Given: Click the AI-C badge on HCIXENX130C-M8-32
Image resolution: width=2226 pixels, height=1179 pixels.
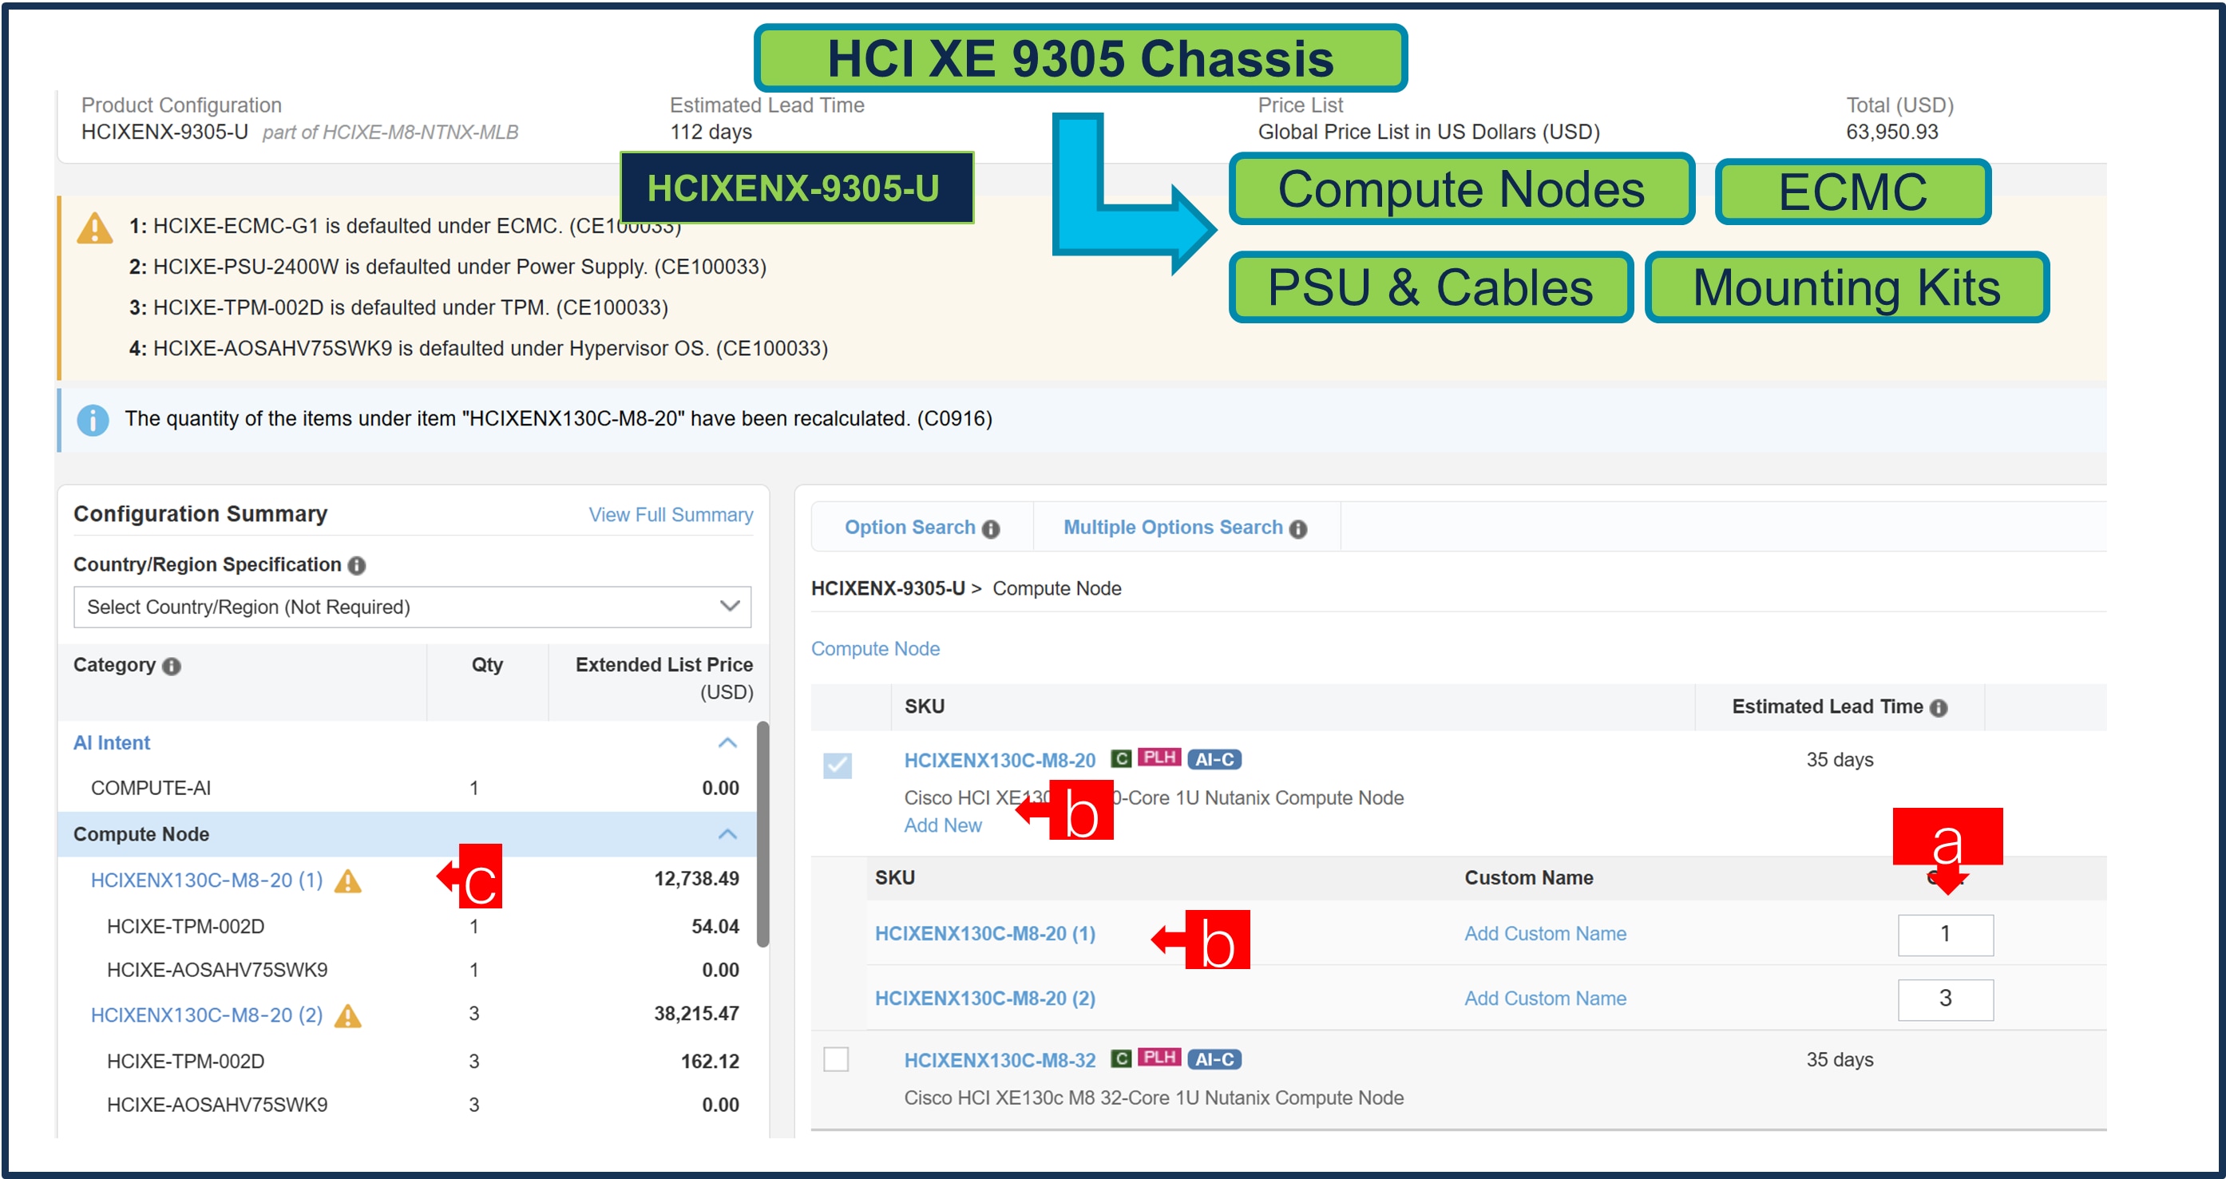Looking at the screenshot, I should 1214,1059.
